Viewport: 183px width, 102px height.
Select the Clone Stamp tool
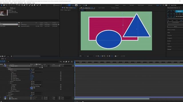pos(32,5)
